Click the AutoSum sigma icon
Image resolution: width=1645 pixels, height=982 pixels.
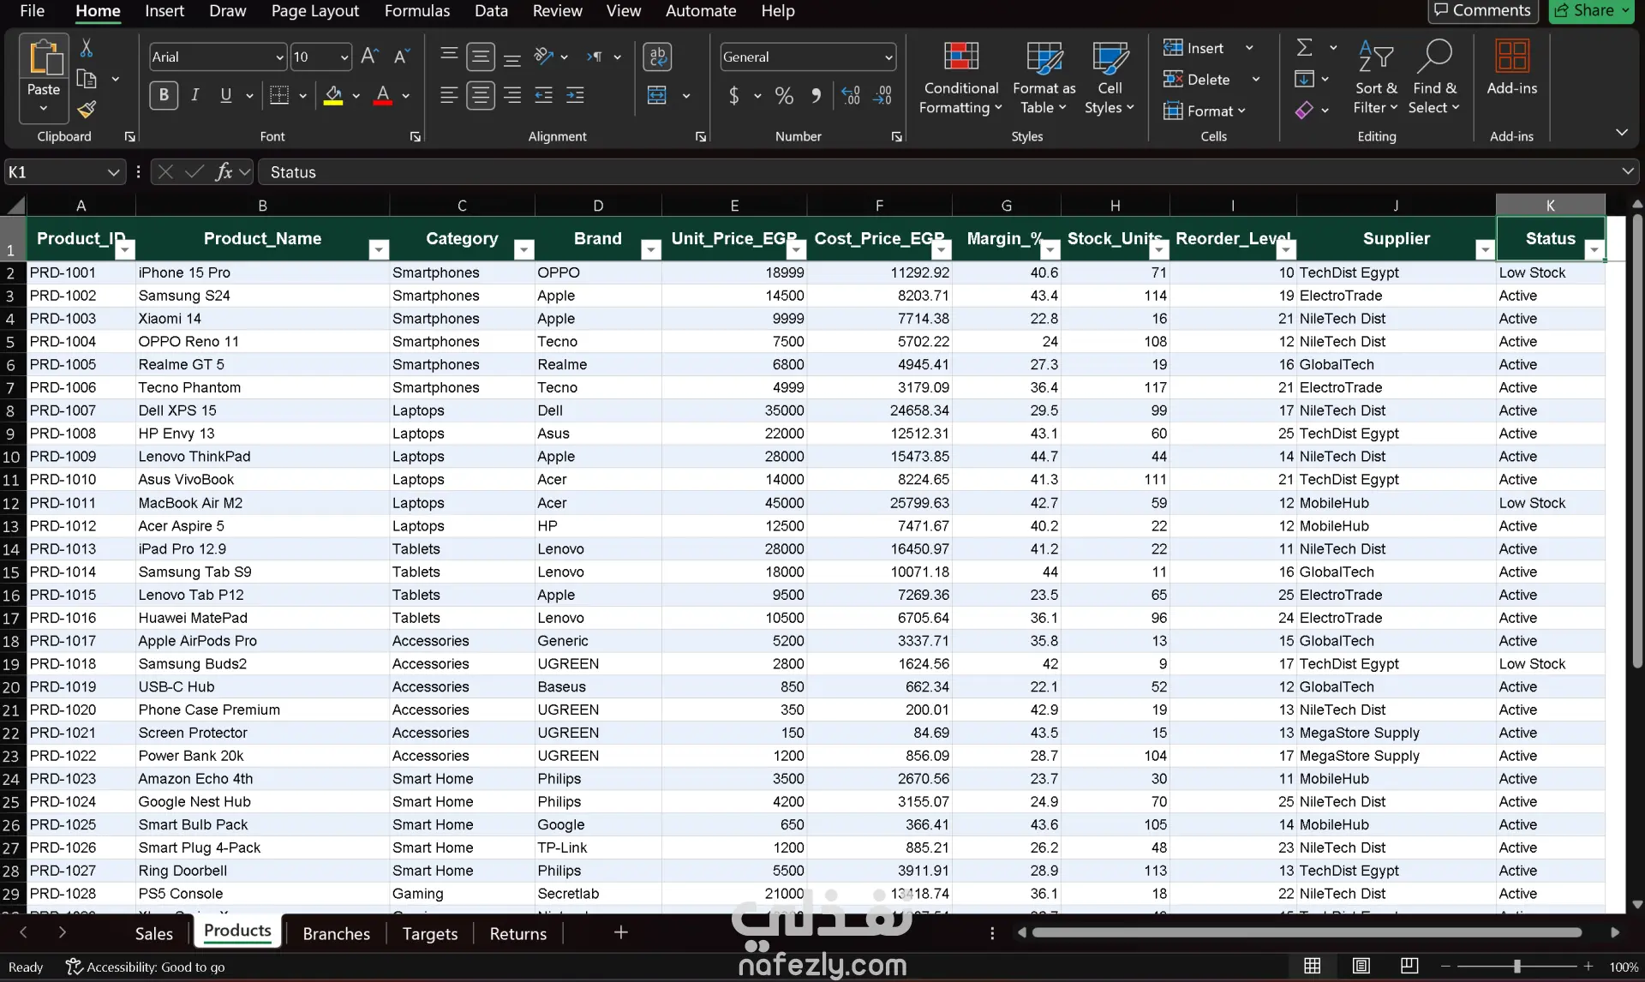[1304, 48]
